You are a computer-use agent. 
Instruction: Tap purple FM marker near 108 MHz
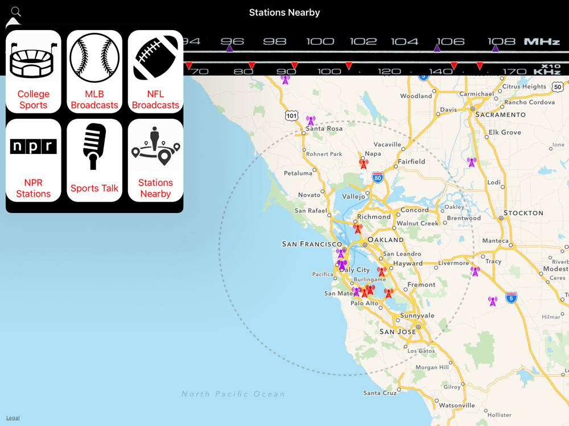click(496, 48)
